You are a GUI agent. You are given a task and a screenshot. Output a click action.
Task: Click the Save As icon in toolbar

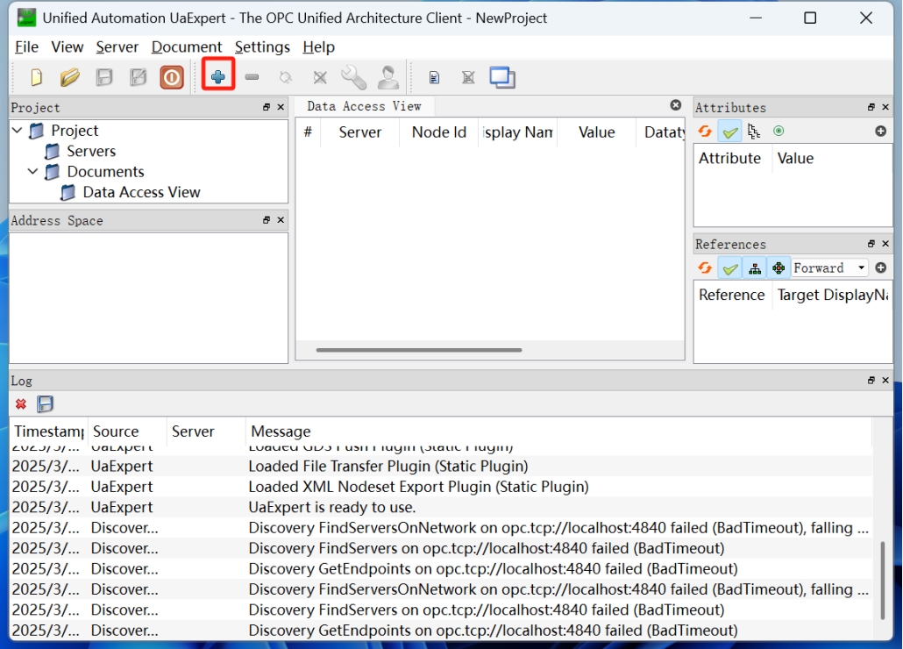tap(139, 77)
